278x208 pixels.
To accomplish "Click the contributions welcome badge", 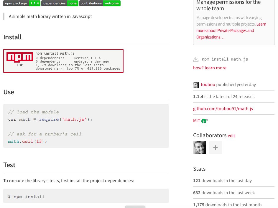I will pyautogui.click(x=100, y=3).
